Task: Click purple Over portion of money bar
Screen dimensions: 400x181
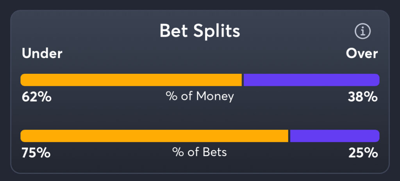Action: tap(311, 80)
